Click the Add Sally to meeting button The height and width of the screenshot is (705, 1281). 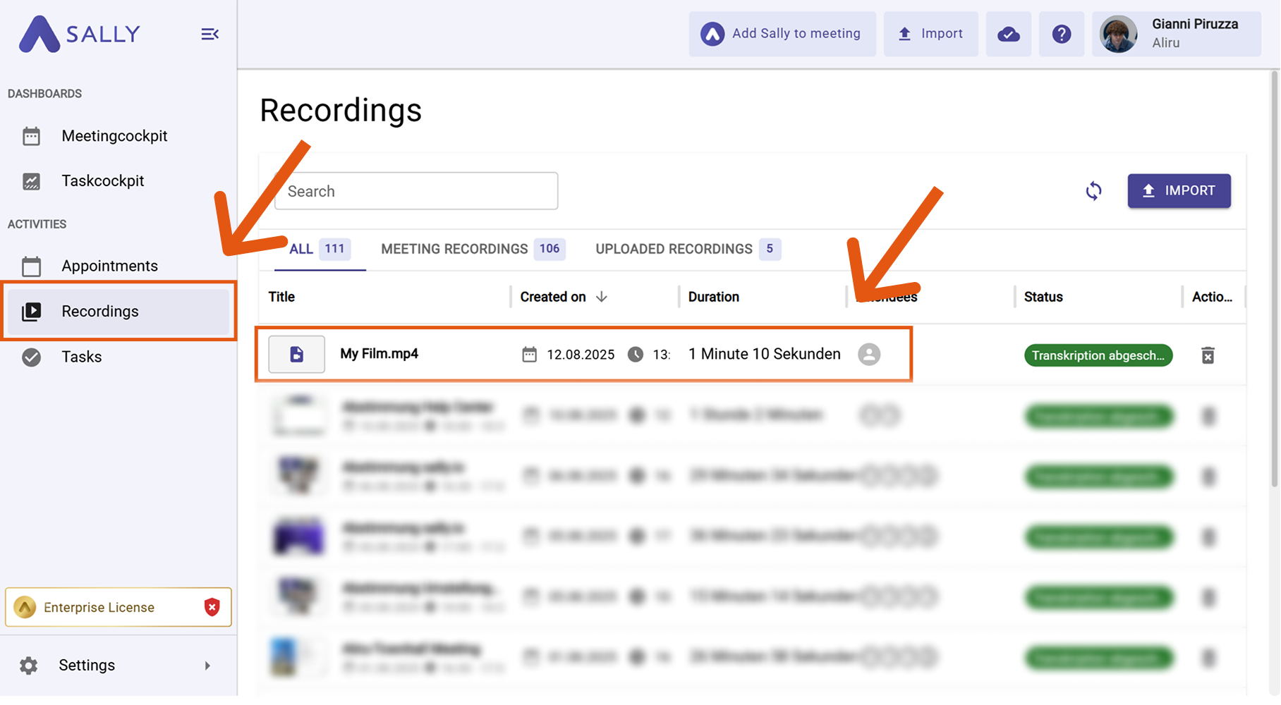[782, 34]
